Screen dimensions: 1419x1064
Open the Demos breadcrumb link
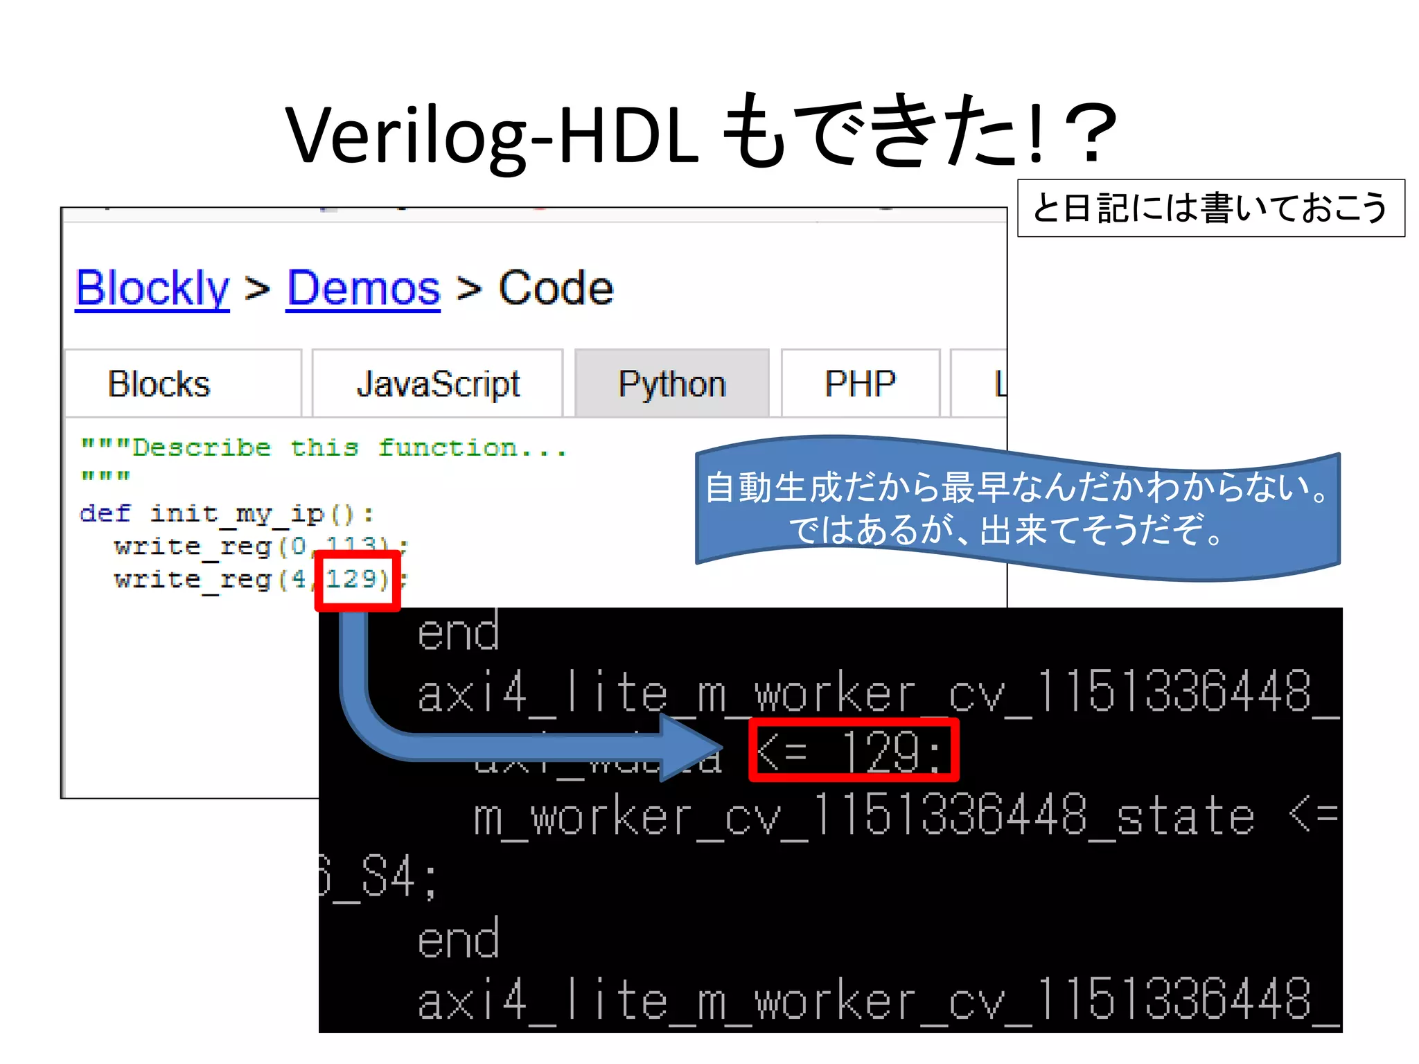click(x=364, y=288)
